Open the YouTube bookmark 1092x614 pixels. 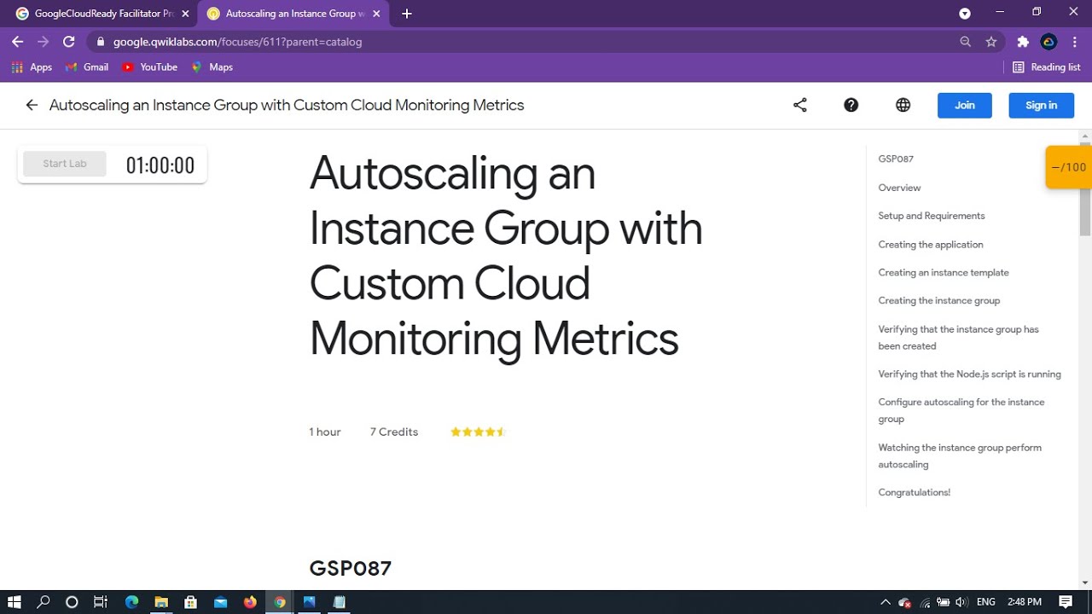click(149, 67)
